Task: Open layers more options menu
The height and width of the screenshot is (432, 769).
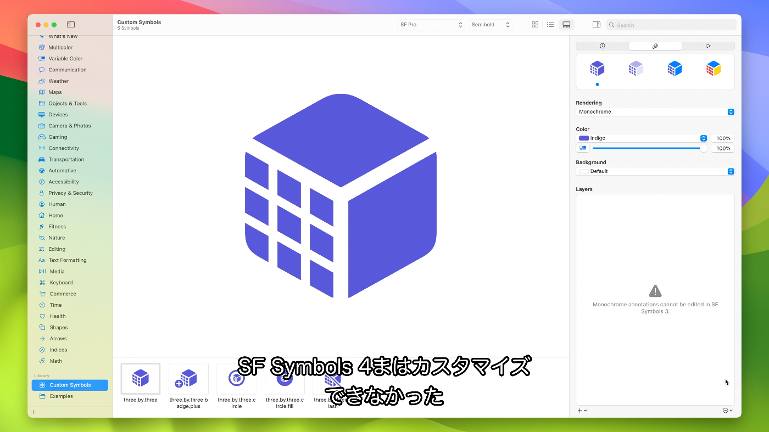Action: pos(728,411)
